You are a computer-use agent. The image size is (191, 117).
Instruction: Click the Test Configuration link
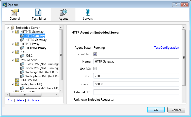166,48
